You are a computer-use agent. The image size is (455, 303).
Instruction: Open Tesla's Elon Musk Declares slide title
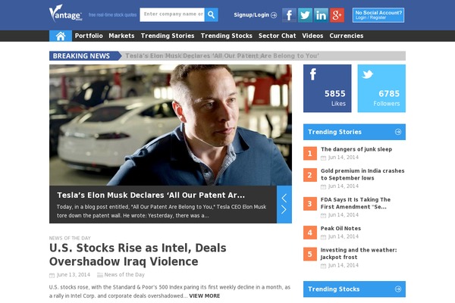(x=151, y=195)
